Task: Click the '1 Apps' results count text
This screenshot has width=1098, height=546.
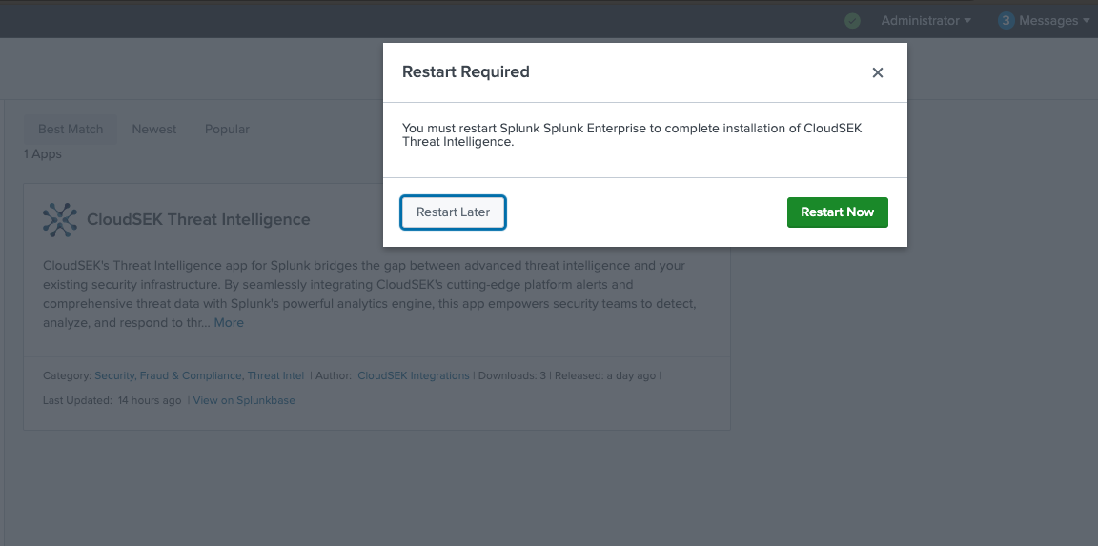Action: coord(43,154)
